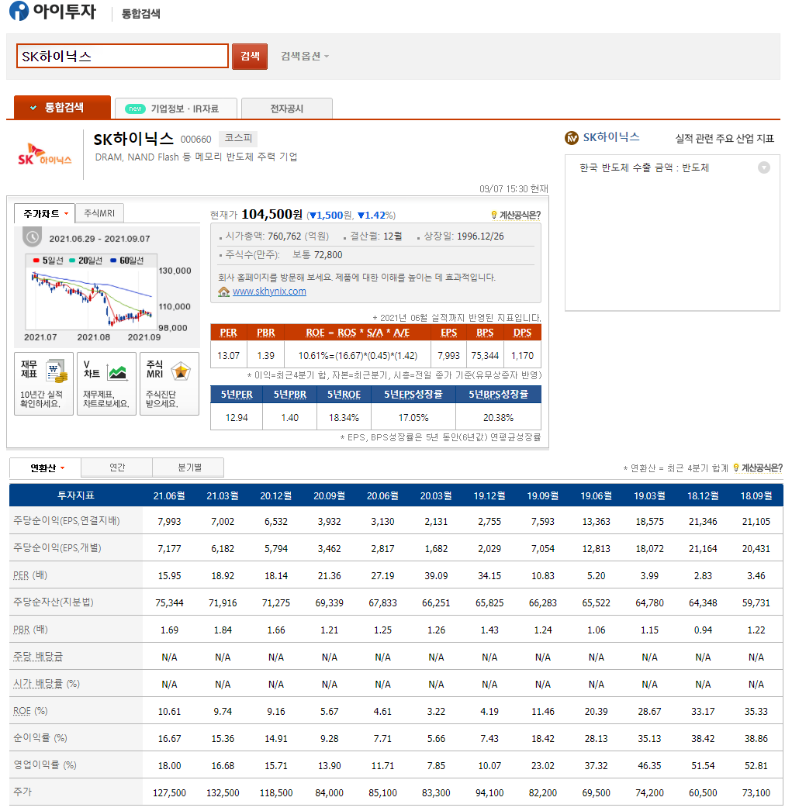Click the lightbulb 계산공식은? above investment table
This screenshot has height=811, width=792.
758,468
